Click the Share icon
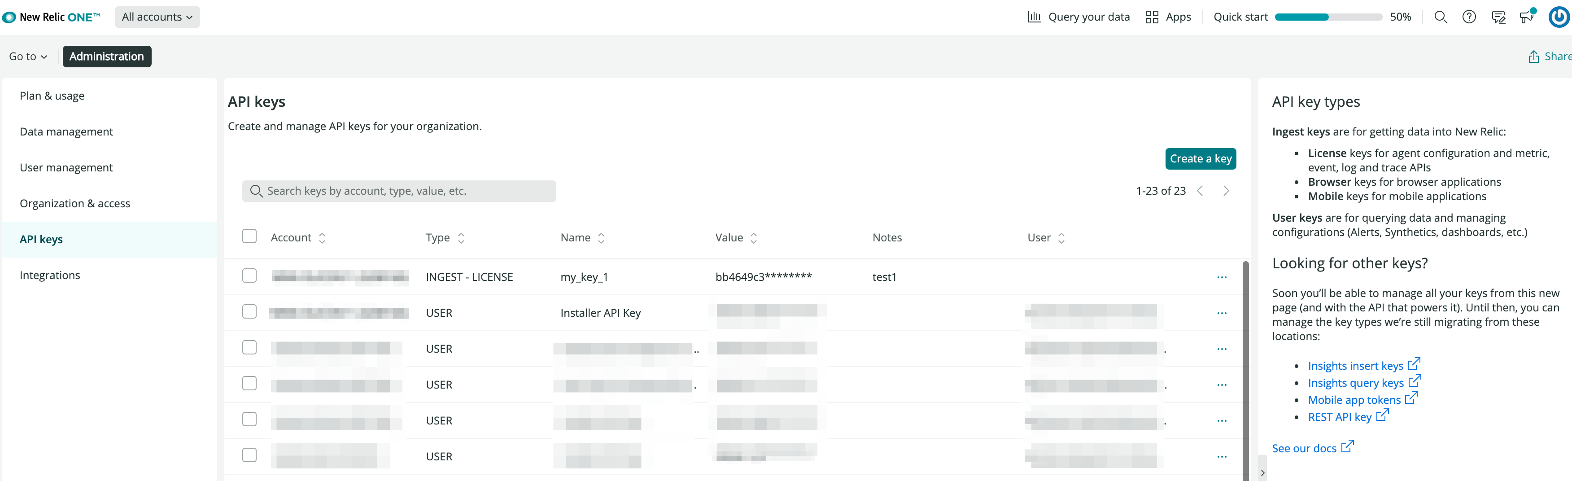This screenshot has height=481, width=1572. click(x=1533, y=56)
